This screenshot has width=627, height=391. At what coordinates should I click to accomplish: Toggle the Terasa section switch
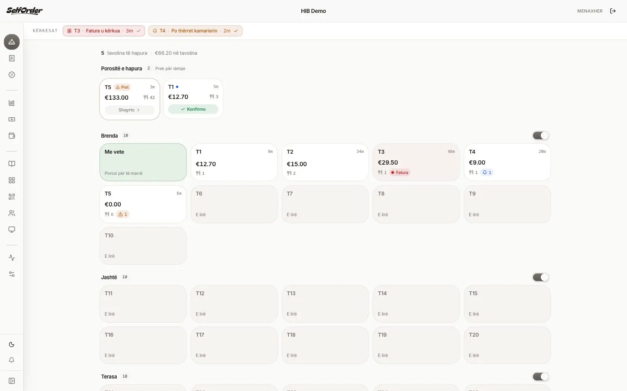541,377
